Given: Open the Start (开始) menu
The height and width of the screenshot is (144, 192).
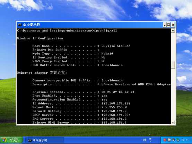Looking at the screenshot, I should [x=11, y=140].
